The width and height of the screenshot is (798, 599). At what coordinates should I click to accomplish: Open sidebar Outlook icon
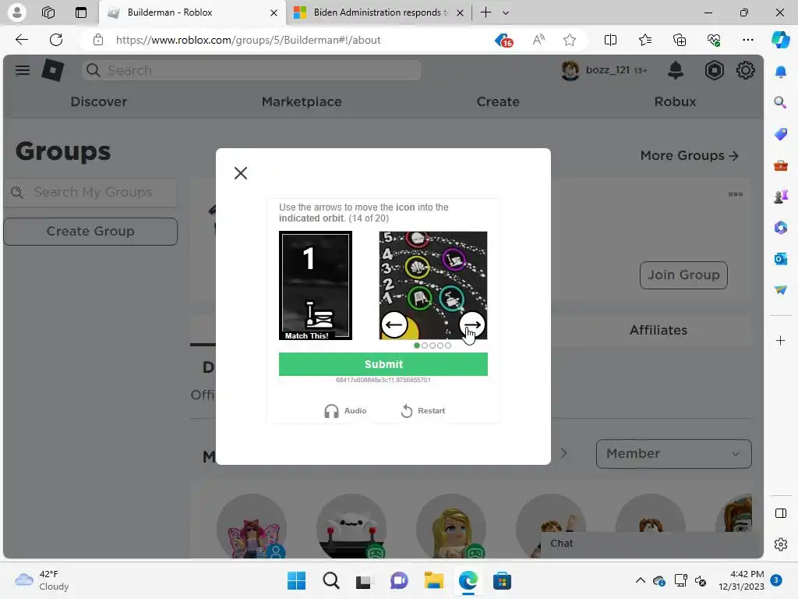(x=780, y=259)
